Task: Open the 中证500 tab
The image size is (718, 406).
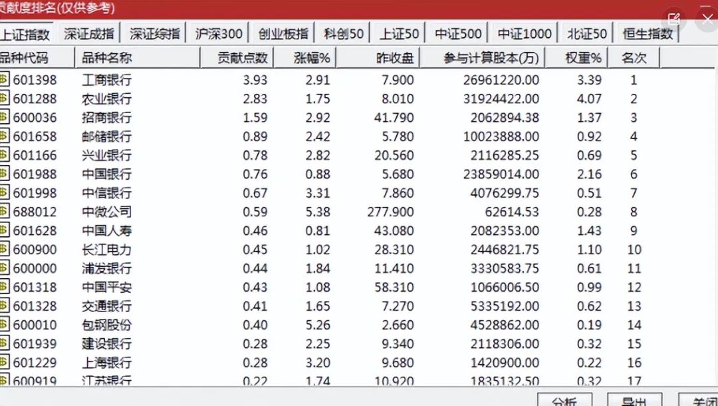Action: pyautogui.click(x=458, y=33)
